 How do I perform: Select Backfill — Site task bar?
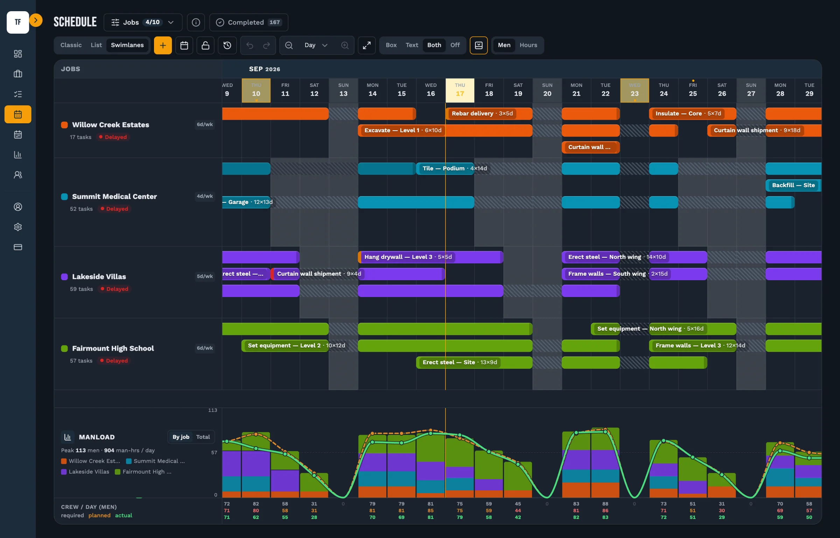[793, 185]
